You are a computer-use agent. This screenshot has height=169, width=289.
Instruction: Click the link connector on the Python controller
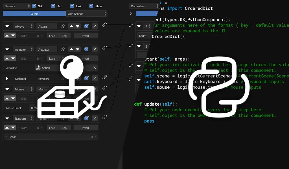pyautogui.click(x=131, y=25)
